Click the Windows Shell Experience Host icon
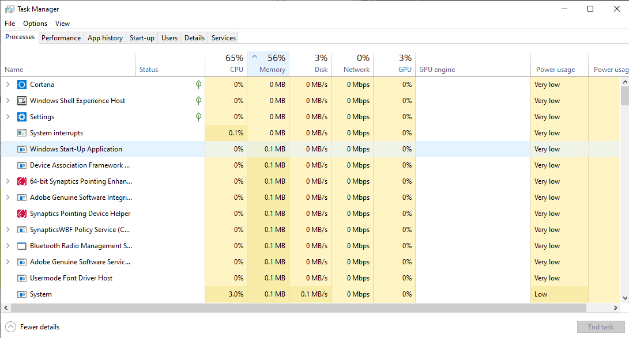The image size is (629, 338). pos(22,101)
